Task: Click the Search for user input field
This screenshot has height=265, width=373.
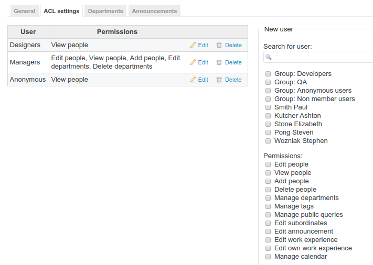Action: pos(321,57)
